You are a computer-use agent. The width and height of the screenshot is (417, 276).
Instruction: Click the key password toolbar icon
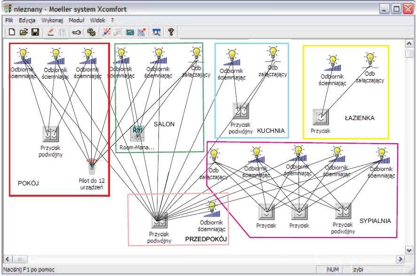(x=77, y=32)
